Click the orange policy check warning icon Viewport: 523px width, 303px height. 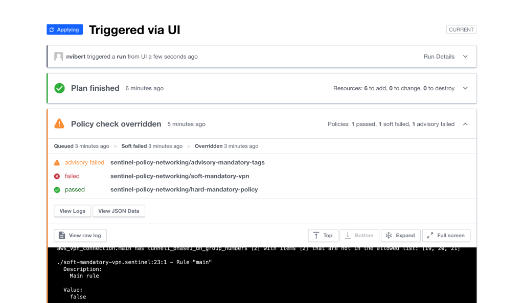(60, 124)
